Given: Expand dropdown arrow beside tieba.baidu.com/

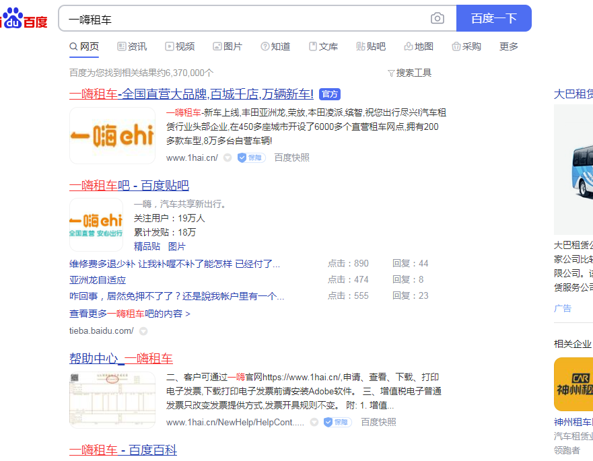Looking at the screenshot, I should click(x=143, y=331).
